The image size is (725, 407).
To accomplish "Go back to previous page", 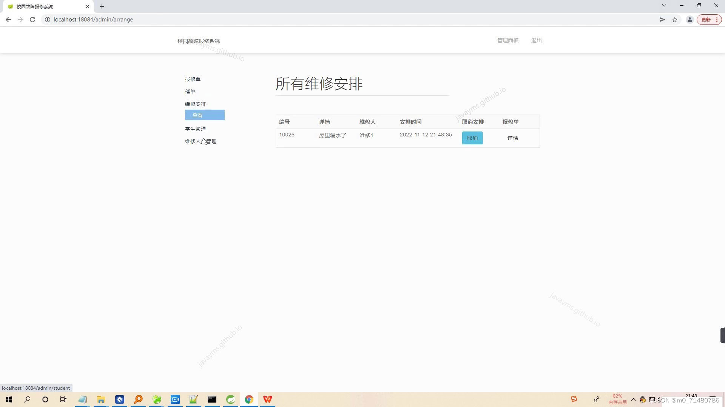I will 8,20.
